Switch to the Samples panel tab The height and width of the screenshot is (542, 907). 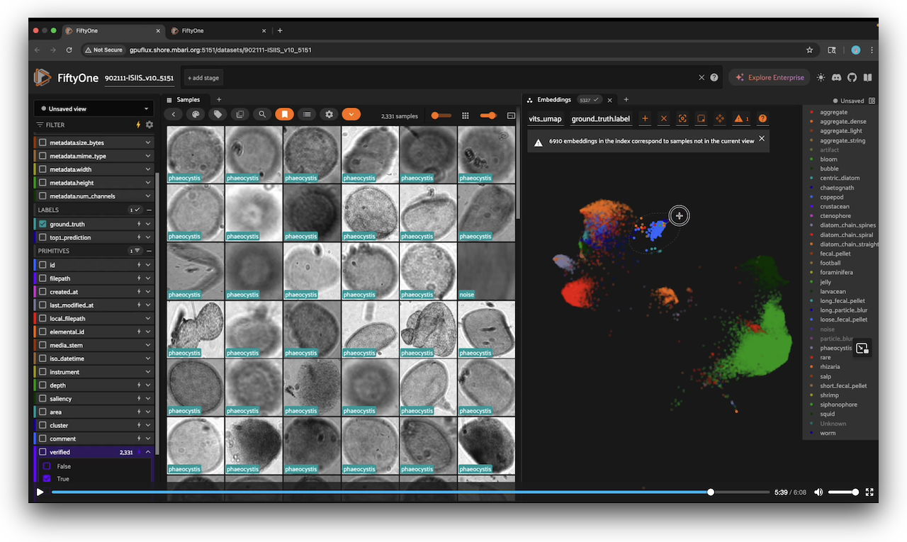(184, 100)
